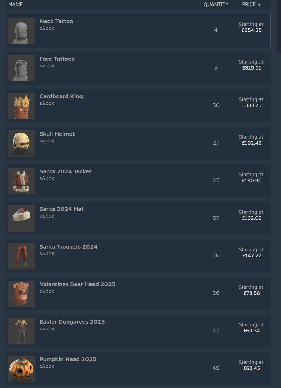Open the Easter Dungarees 2025 thumbnail
This screenshot has width=281, height=388.
coord(21,331)
